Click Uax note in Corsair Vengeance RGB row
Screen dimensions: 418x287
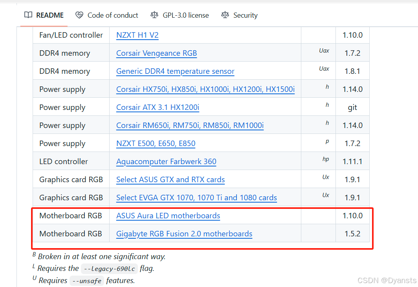[324, 51]
